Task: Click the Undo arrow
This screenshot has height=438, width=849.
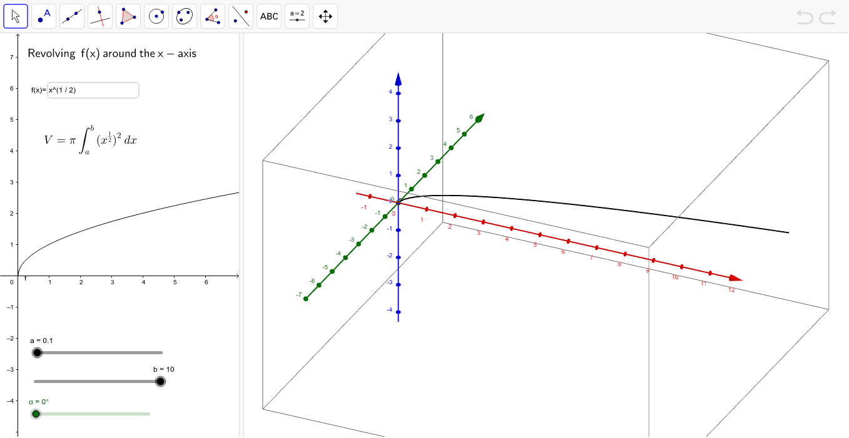Action: click(805, 17)
